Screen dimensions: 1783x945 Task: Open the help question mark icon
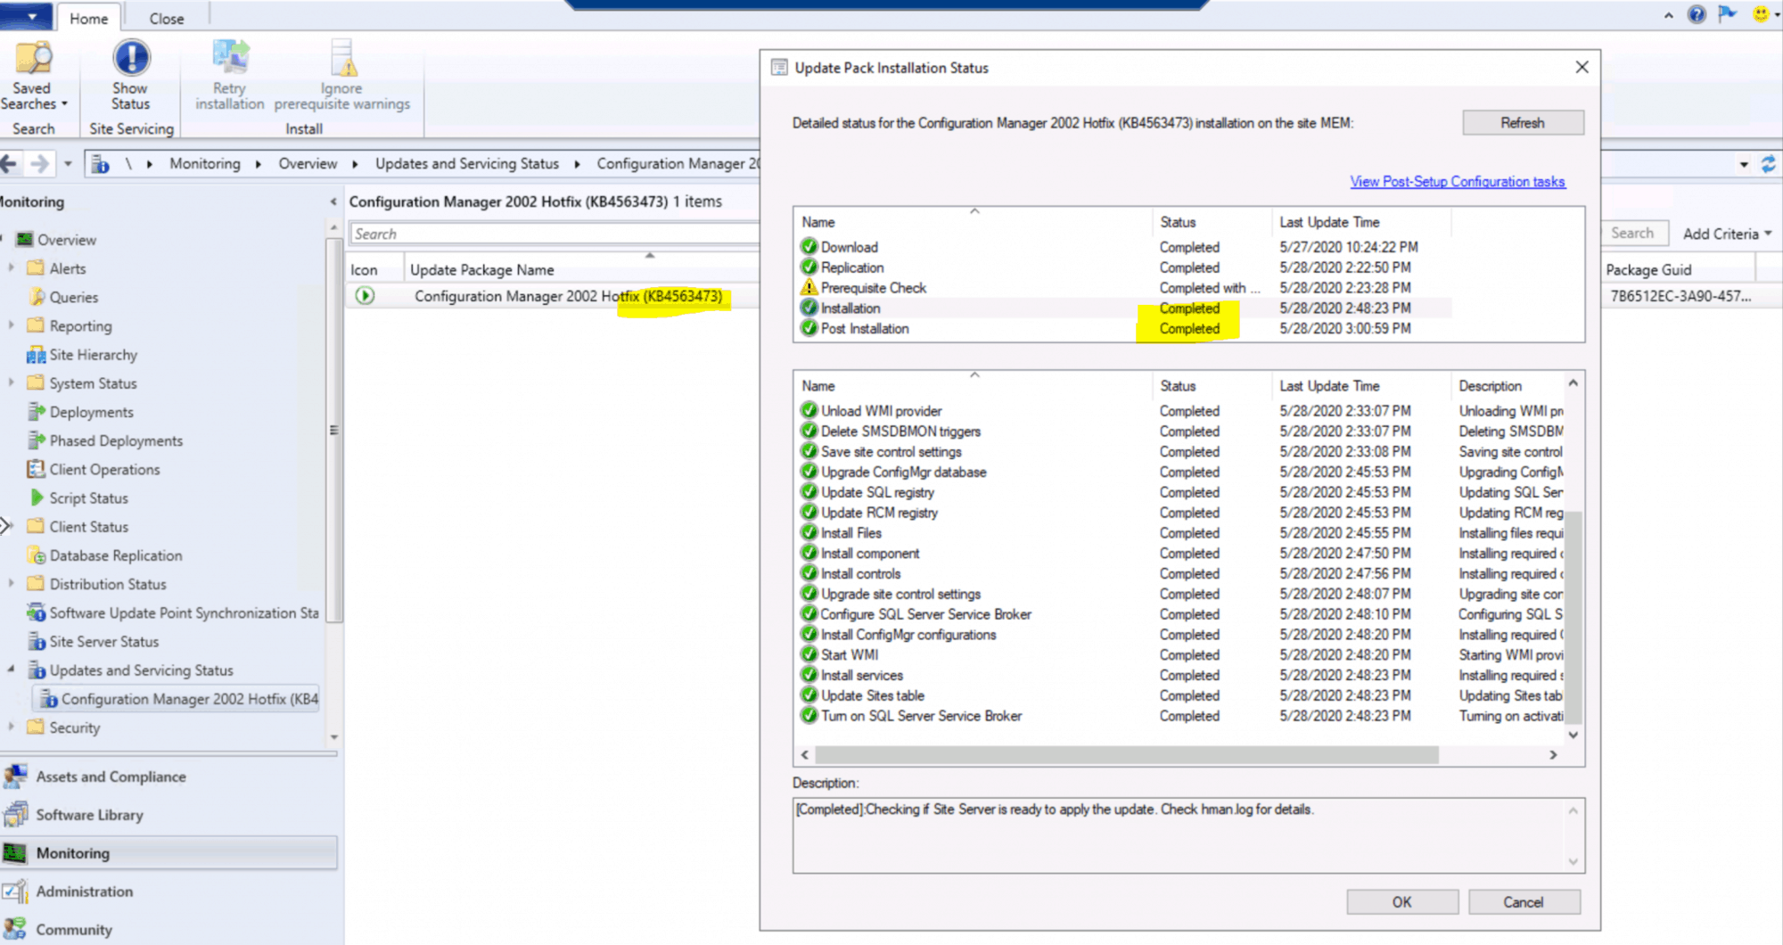click(1697, 14)
